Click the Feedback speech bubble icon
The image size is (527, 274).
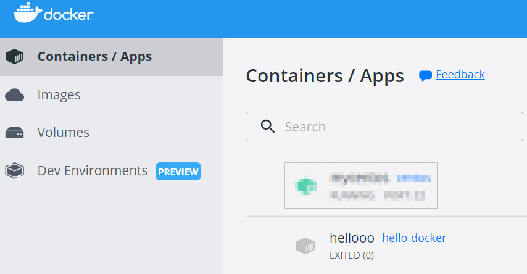425,76
